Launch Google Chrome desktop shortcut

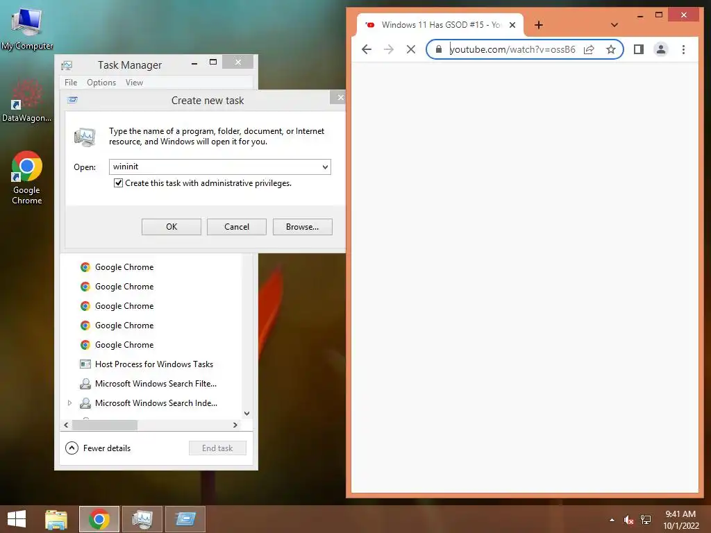point(27,178)
